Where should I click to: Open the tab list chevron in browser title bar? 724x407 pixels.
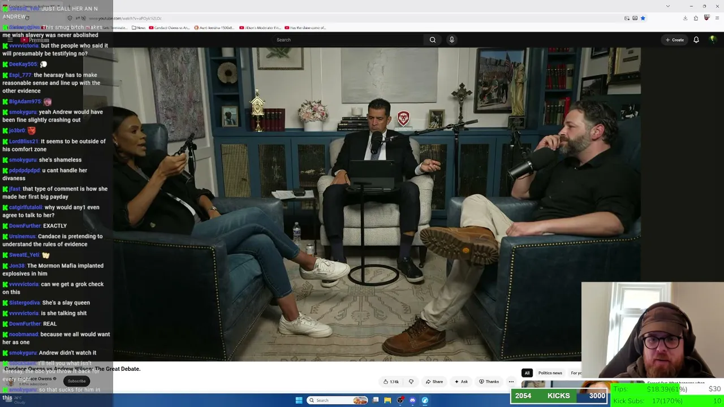[x=668, y=6]
